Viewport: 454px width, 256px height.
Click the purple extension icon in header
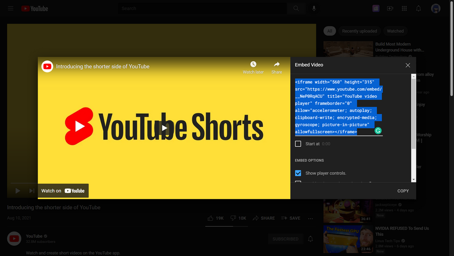pyautogui.click(x=376, y=8)
